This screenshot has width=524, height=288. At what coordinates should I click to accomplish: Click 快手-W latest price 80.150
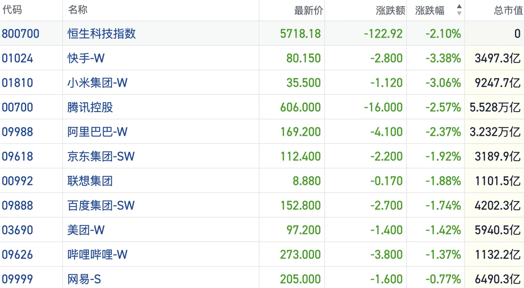[303, 58]
